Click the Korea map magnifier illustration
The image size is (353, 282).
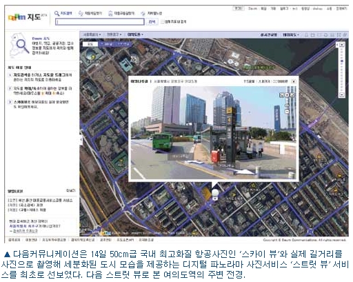pos(19,45)
